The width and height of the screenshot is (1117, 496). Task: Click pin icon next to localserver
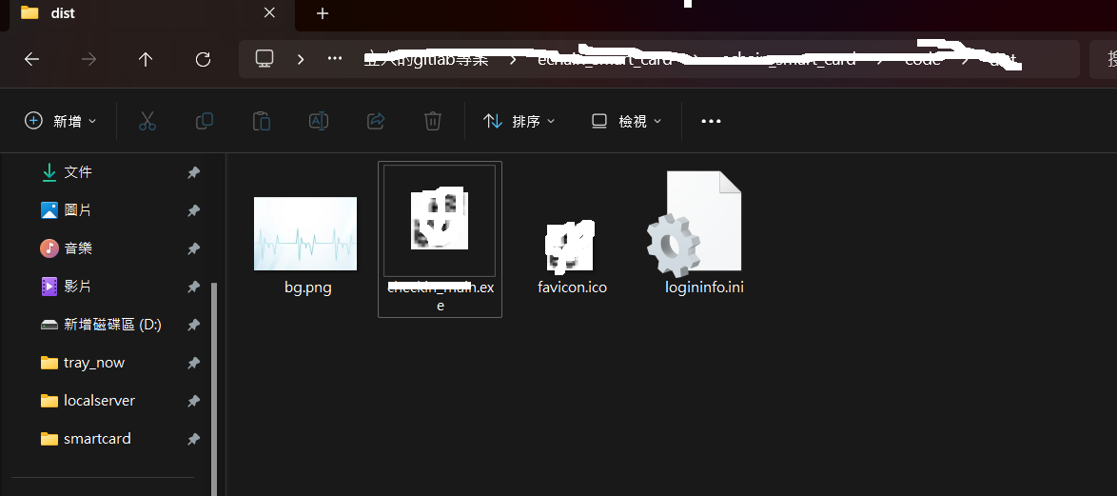click(x=193, y=401)
